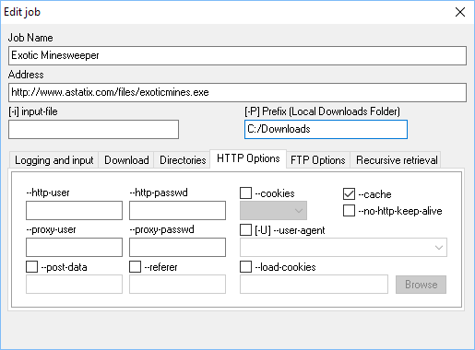475x350 pixels.
Task: Expand the user-agent combo box
Action: pos(343,247)
